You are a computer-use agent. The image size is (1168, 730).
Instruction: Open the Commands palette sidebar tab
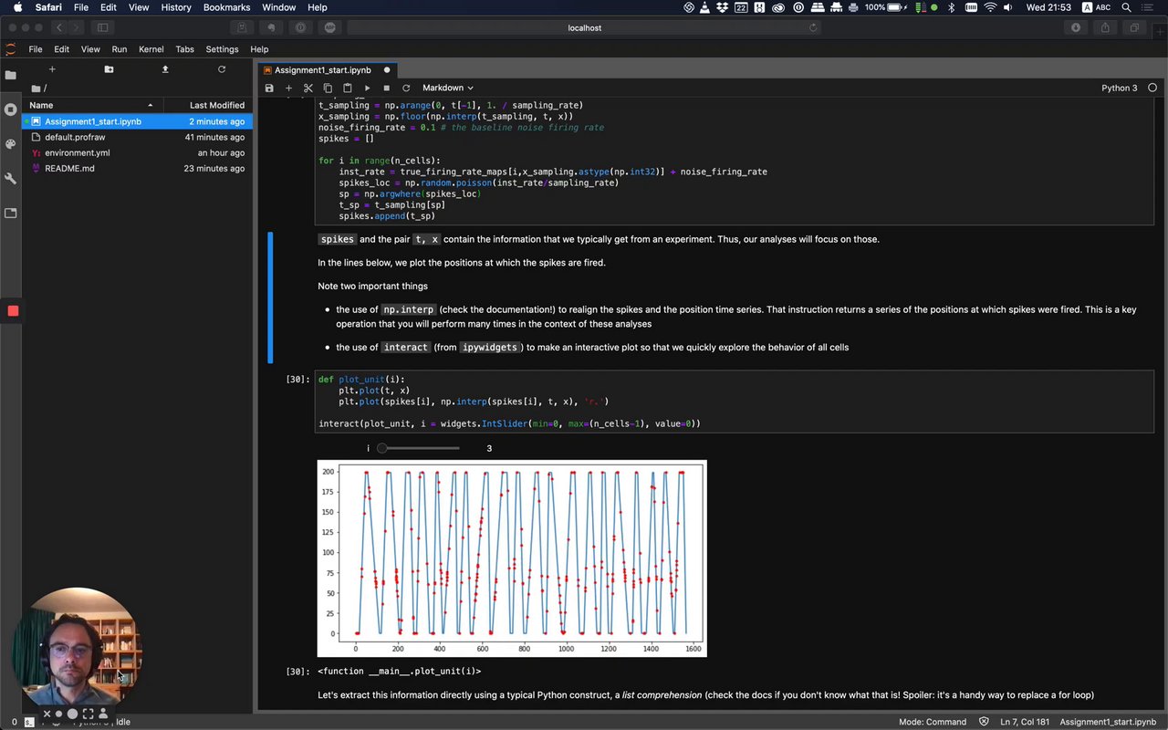(11, 144)
